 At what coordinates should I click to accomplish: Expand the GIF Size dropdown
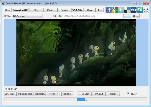41,16
